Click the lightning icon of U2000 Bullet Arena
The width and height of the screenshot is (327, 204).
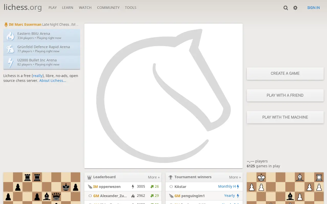click(x=10, y=62)
